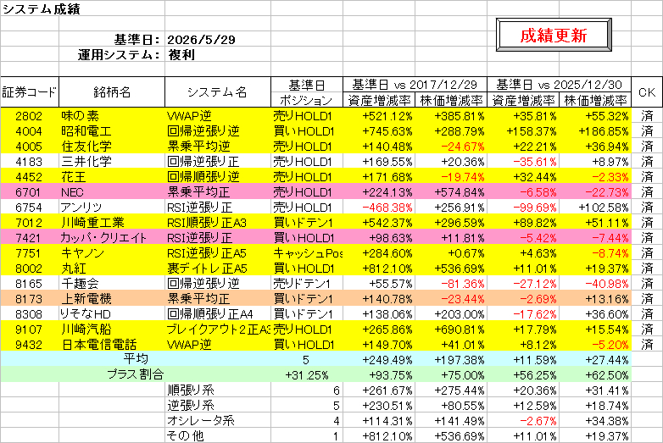Click the システム名 column header
The height and width of the screenshot is (443, 663).
tap(217, 92)
